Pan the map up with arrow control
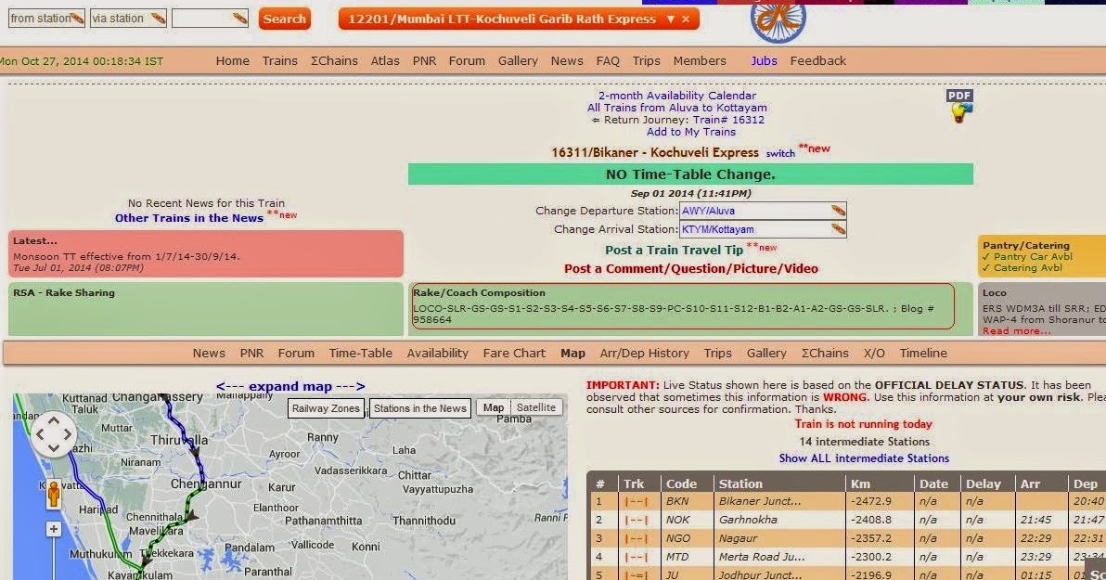The image size is (1106, 580). coord(54,420)
